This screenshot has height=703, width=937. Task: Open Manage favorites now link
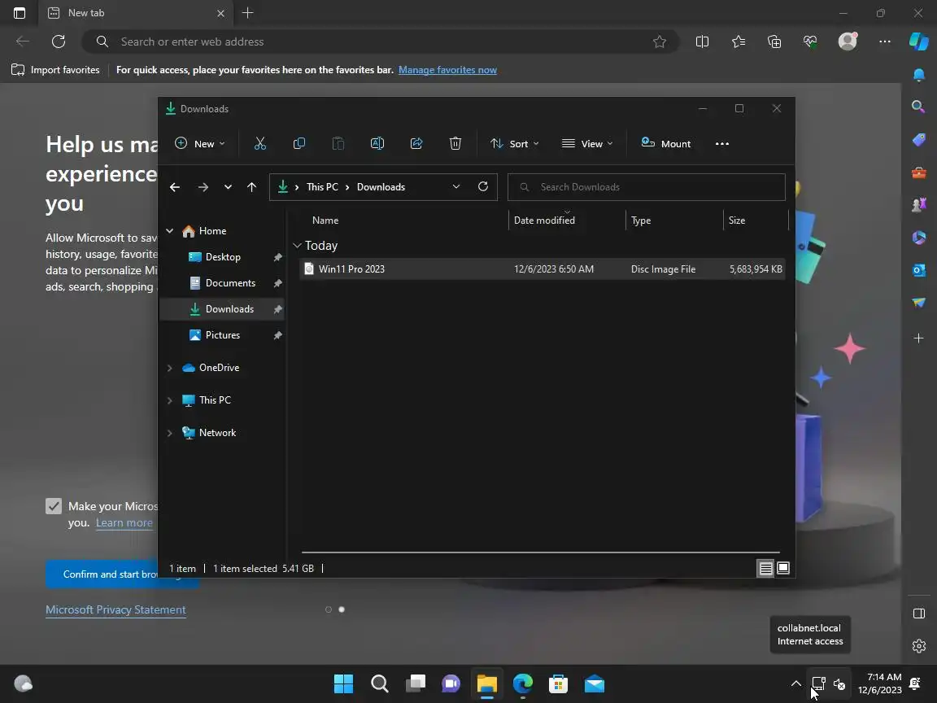pos(447,70)
